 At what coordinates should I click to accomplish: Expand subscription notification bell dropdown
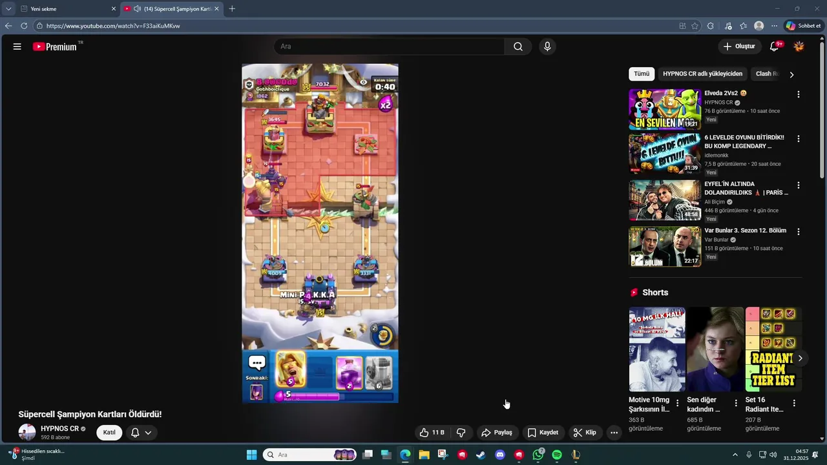pyautogui.click(x=141, y=433)
